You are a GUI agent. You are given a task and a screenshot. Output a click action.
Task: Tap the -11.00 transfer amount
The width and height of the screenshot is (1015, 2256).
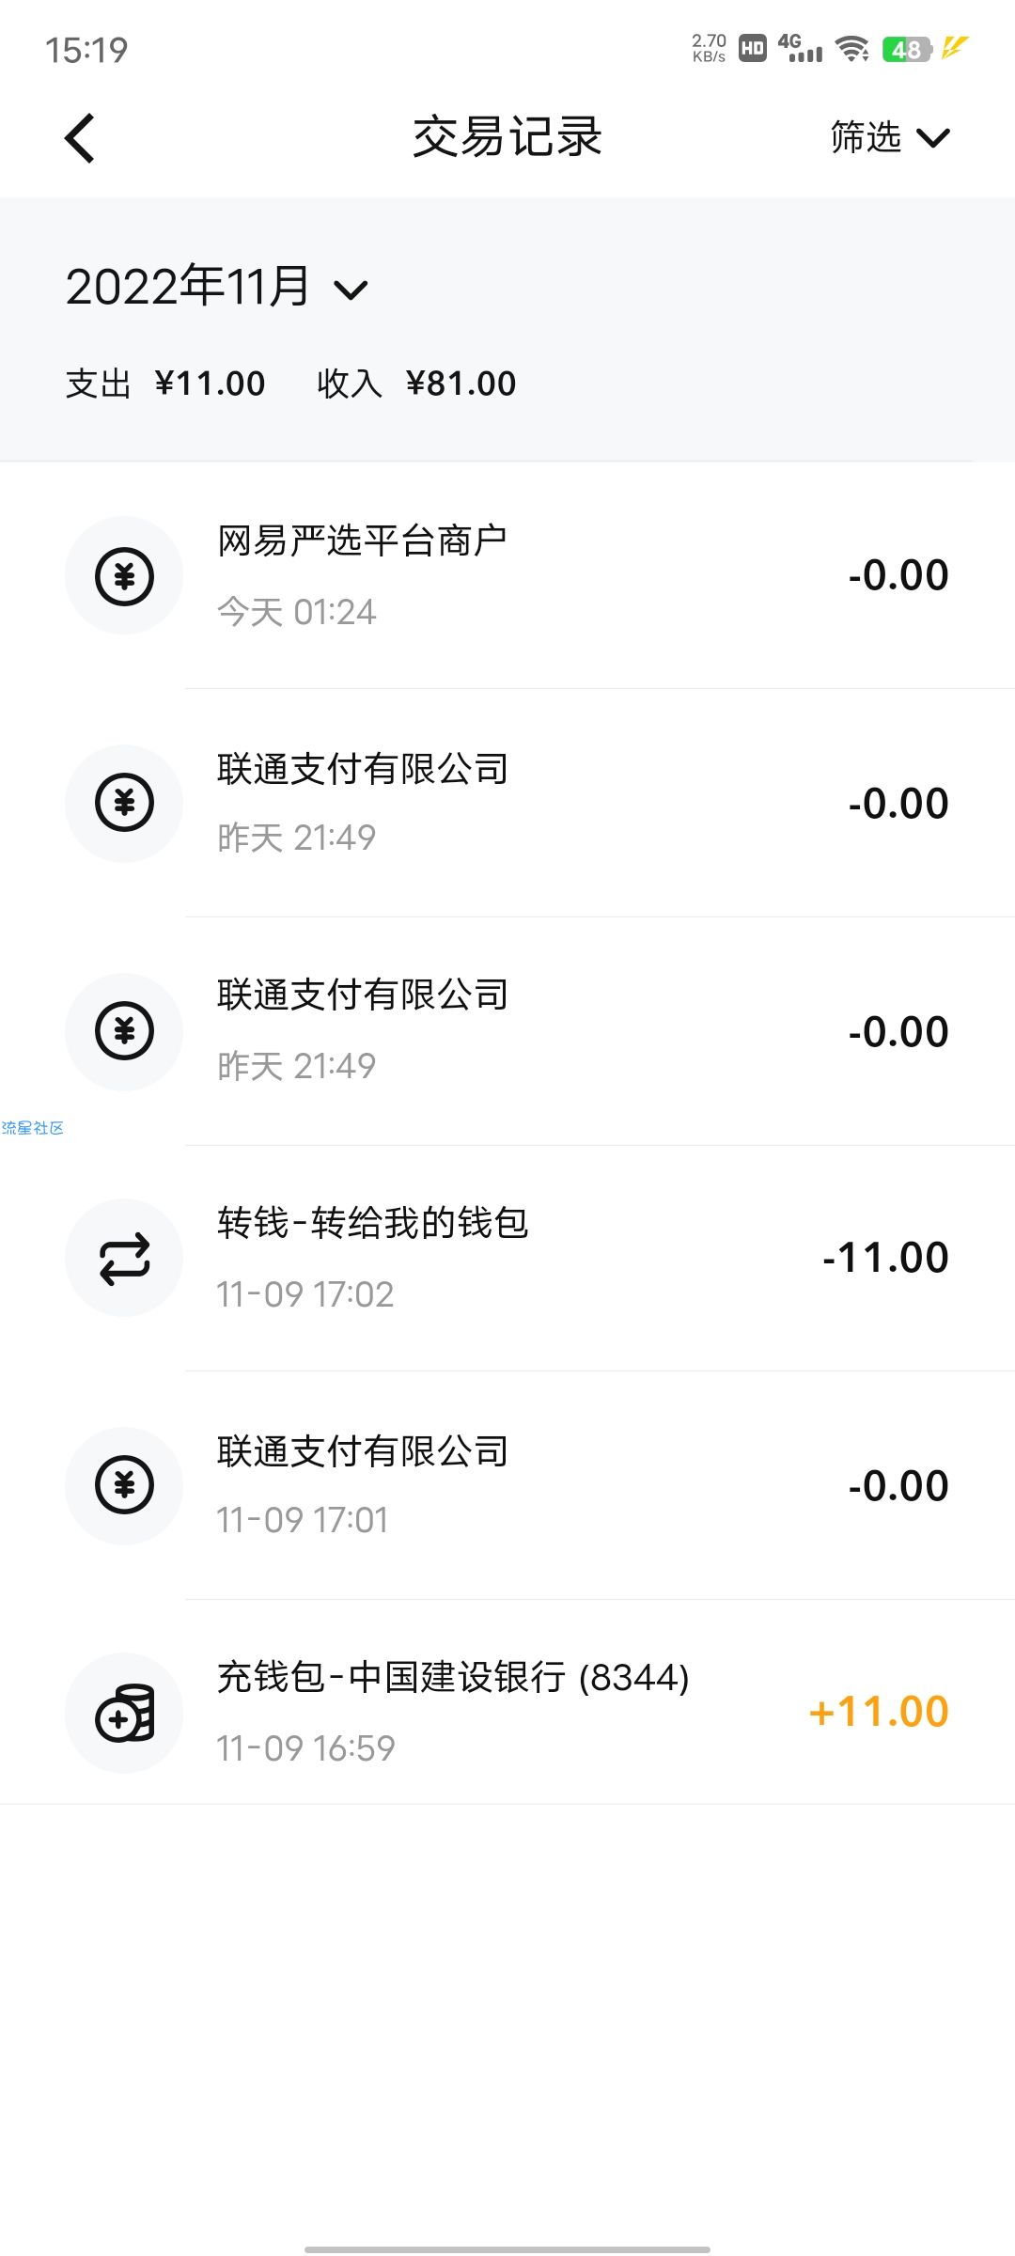pyautogui.click(x=885, y=1258)
